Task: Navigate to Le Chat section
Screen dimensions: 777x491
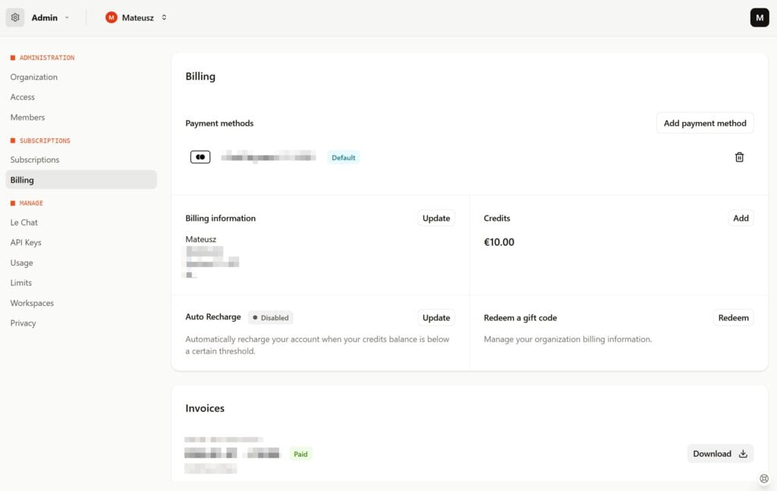Action: (24, 222)
